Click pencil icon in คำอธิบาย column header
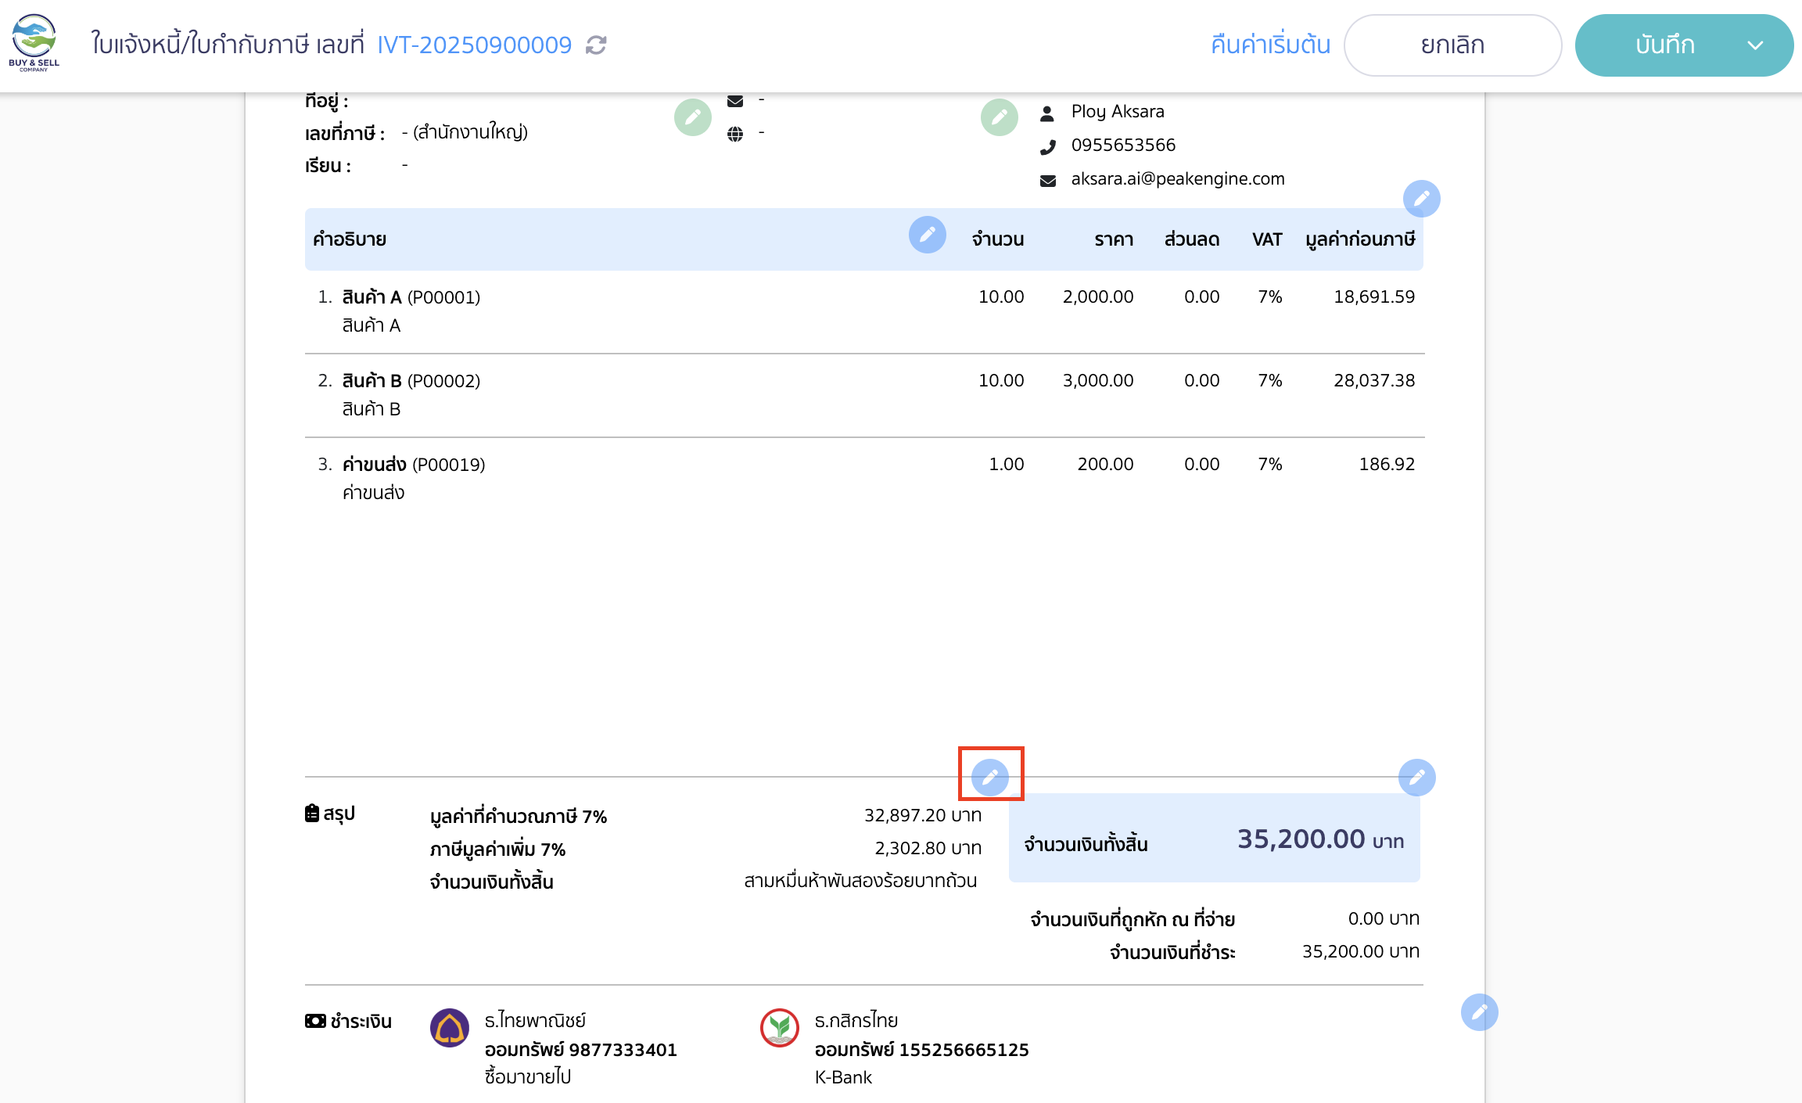The image size is (1802, 1103). click(928, 235)
